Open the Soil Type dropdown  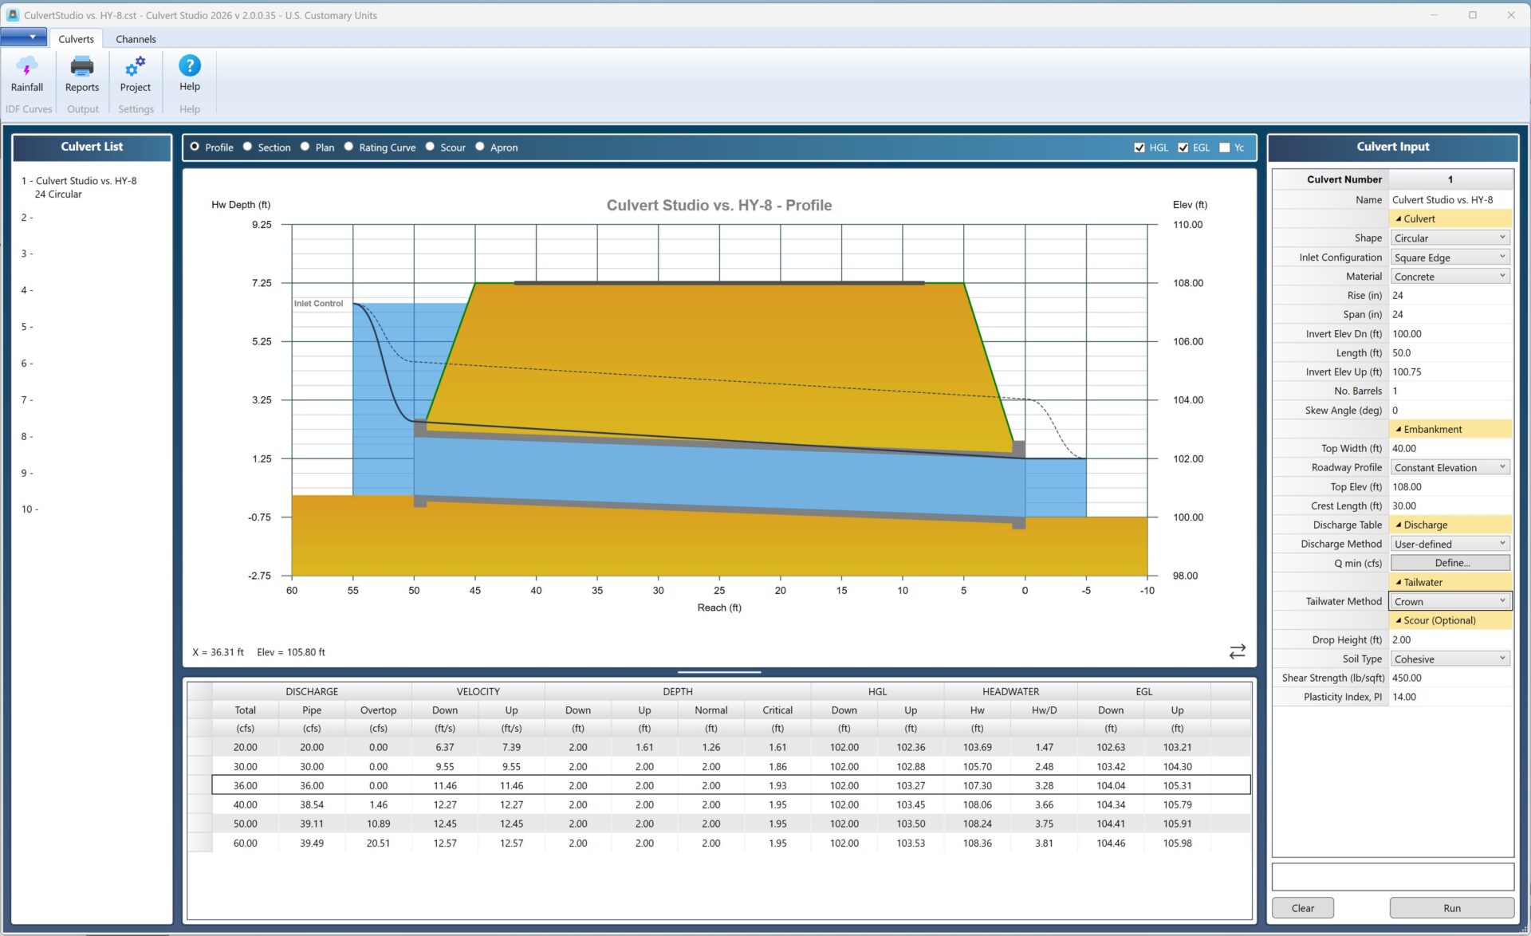1450,659
